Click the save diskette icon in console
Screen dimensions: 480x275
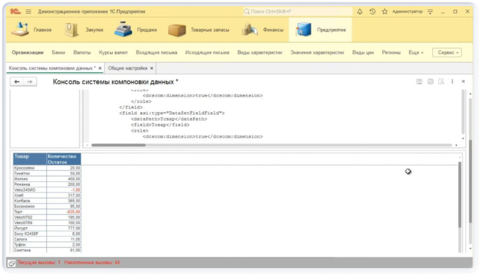[x=420, y=82]
